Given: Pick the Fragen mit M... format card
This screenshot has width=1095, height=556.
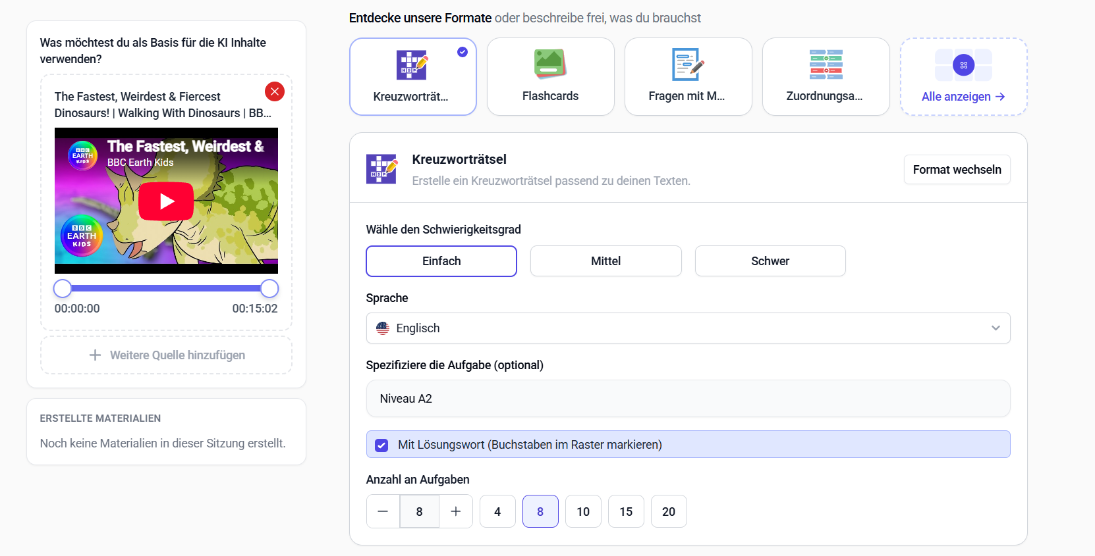Looking at the screenshot, I should tap(688, 76).
